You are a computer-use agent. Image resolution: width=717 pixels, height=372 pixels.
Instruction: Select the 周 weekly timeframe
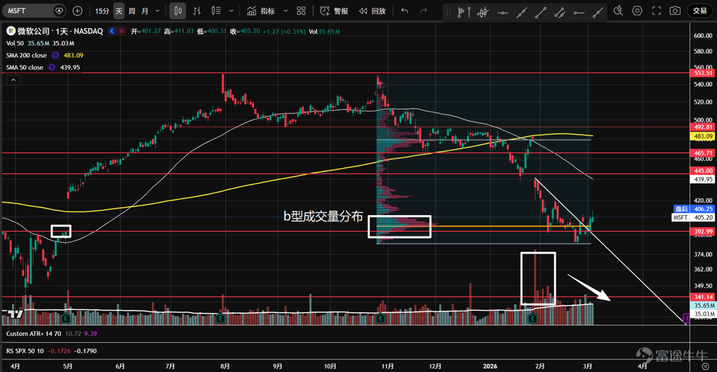[x=132, y=11]
